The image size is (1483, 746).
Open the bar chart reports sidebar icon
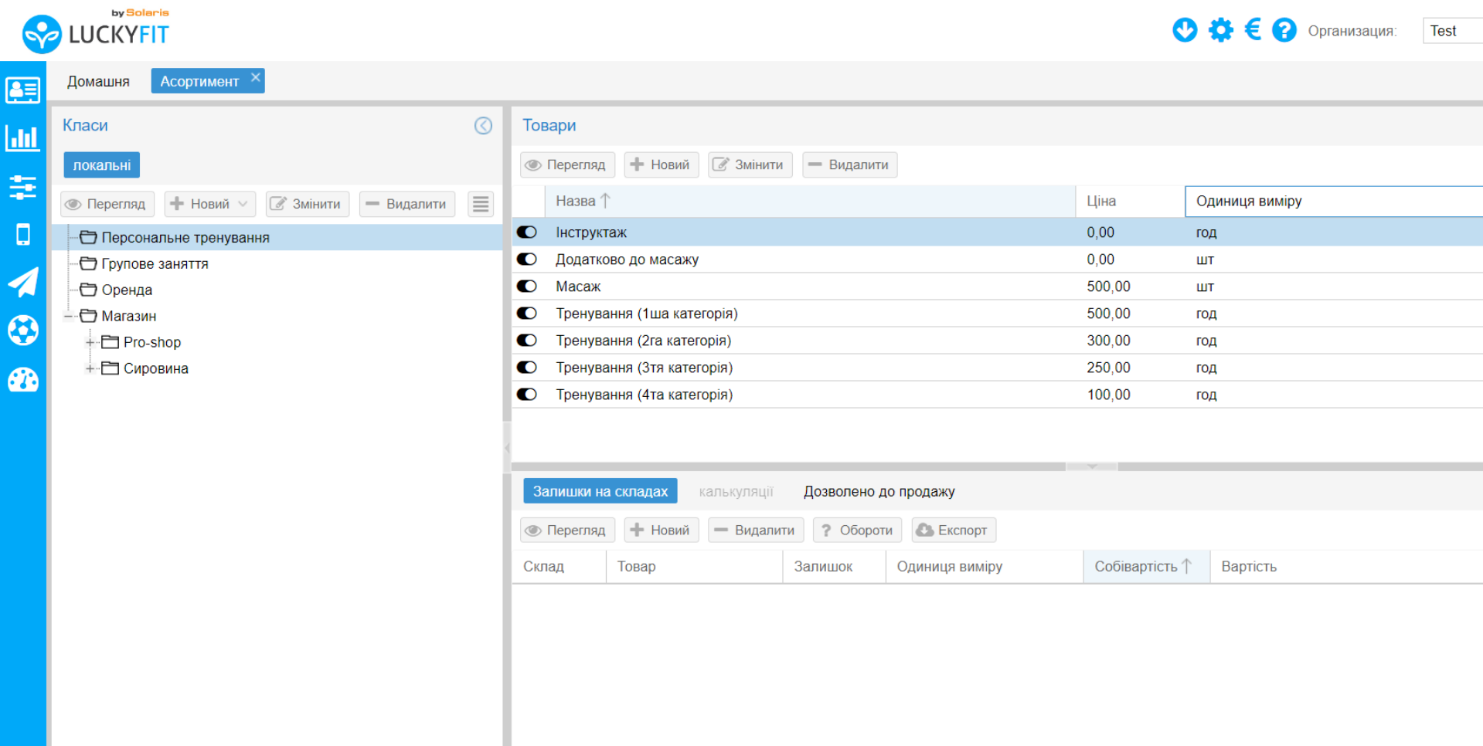click(x=22, y=138)
